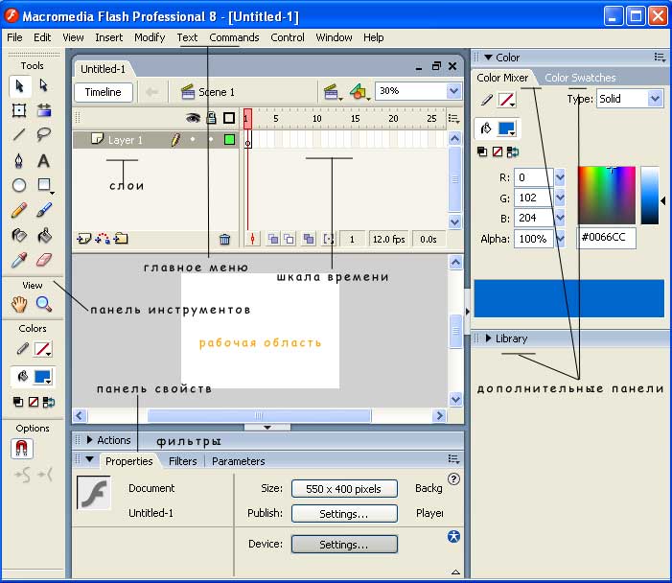
Task: Select the Pencil tool
Action: tap(19, 210)
